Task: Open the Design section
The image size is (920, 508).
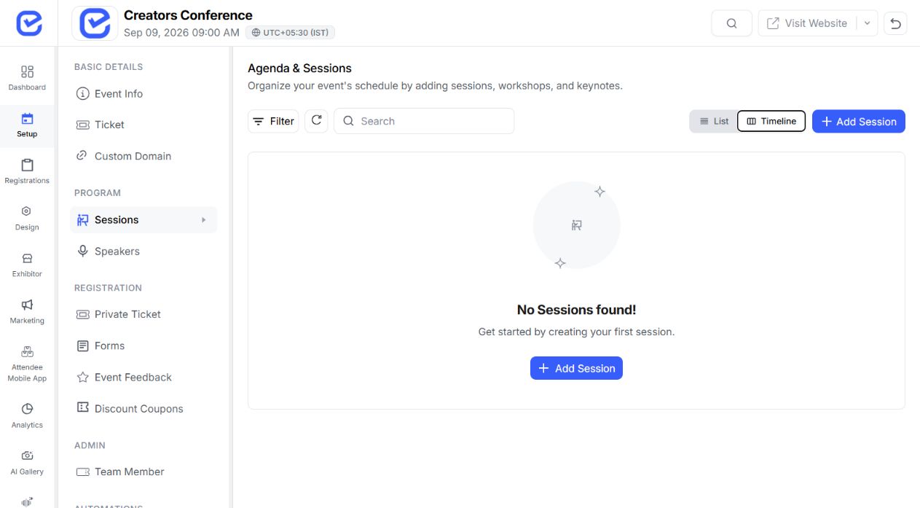Action: (x=27, y=218)
